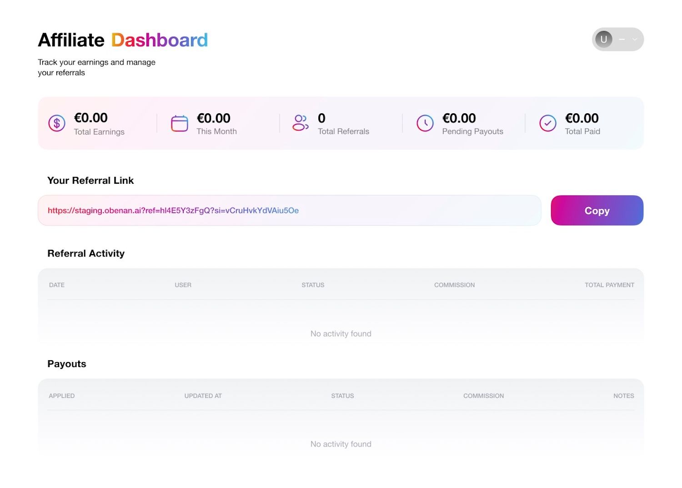
Task: Click the DATE column header
Action: click(57, 285)
